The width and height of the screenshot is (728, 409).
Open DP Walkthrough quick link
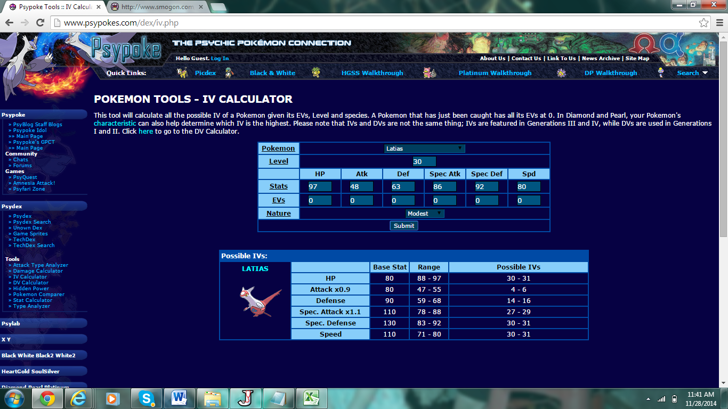click(x=611, y=73)
